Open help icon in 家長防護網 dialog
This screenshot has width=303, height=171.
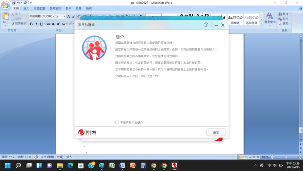click(206, 25)
